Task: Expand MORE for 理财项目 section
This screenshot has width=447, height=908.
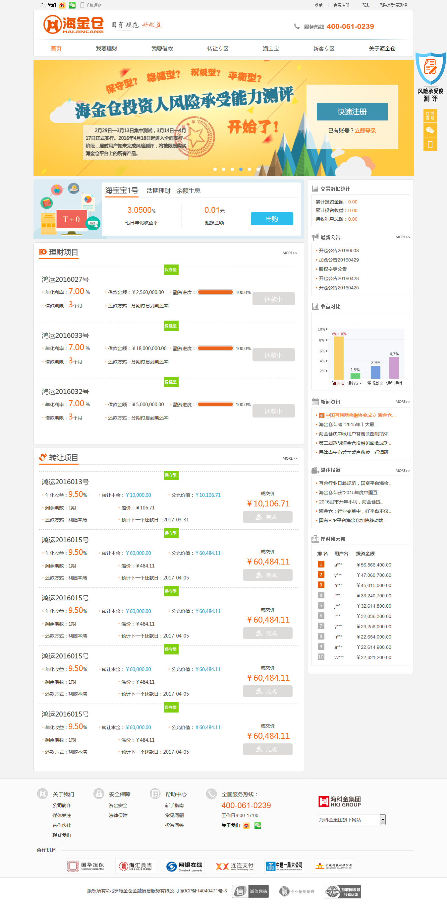Action: tap(290, 253)
